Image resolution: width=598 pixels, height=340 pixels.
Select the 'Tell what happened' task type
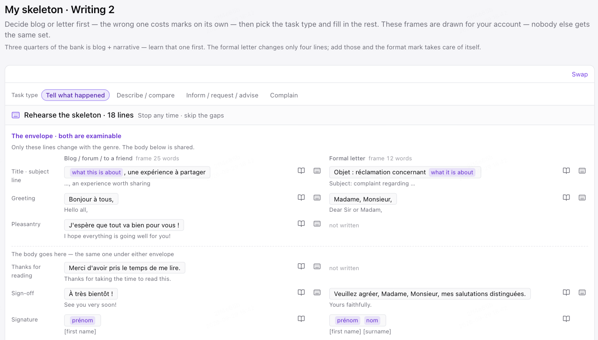pos(75,95)
